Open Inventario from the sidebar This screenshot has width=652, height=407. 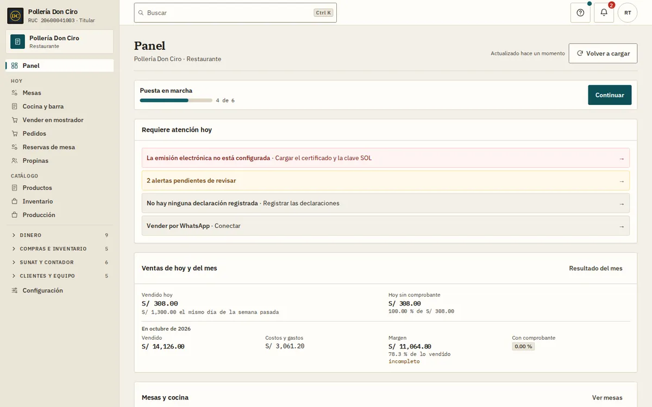(x=60, y=201)
